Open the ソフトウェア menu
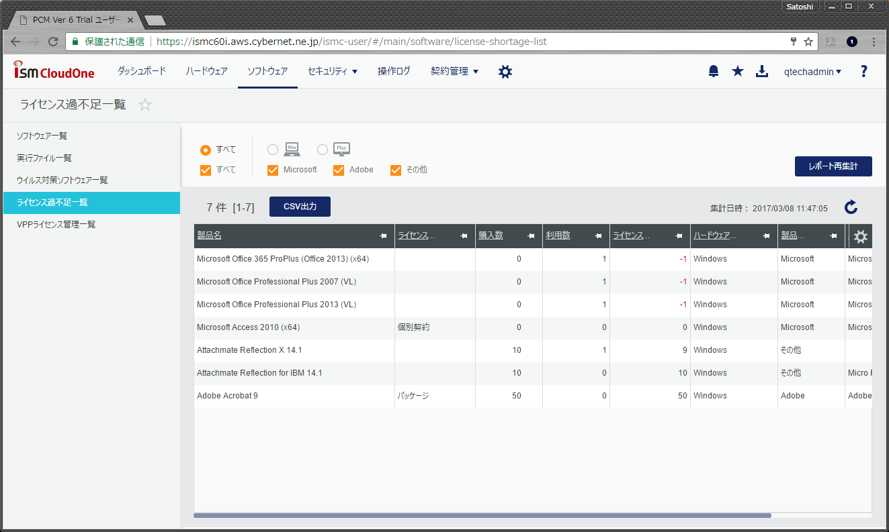889x532 pixels. point(267,71)
